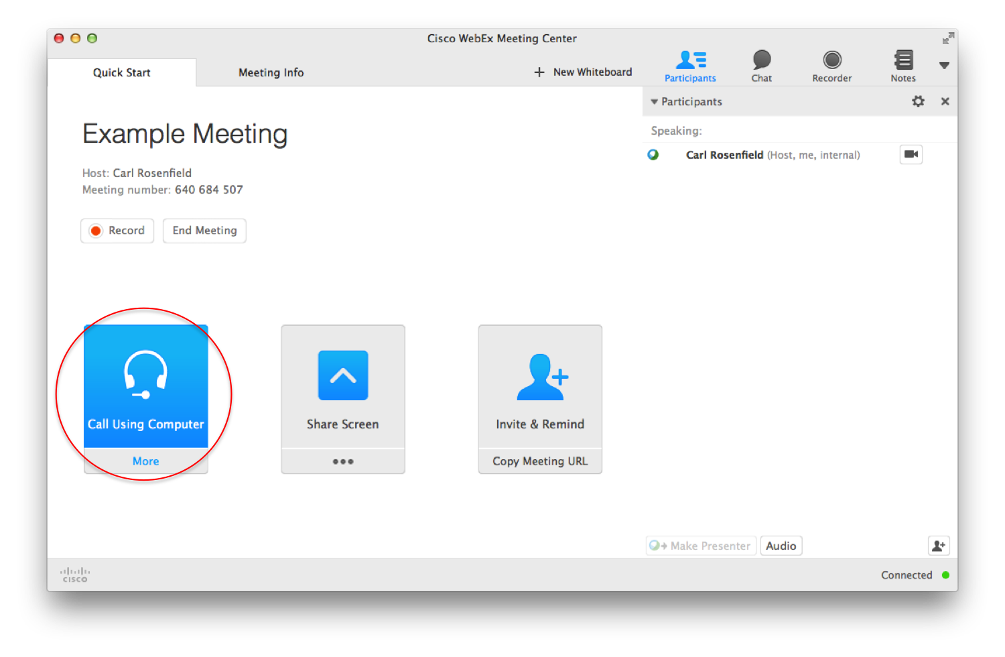Click the Host: Carl Rosenfield text
Viewport: 1005px width, 657px height.
137,173
